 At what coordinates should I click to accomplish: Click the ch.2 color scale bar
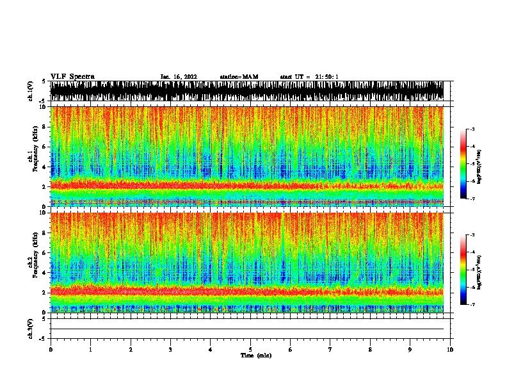pyautogui.click(x=463, y=270)
